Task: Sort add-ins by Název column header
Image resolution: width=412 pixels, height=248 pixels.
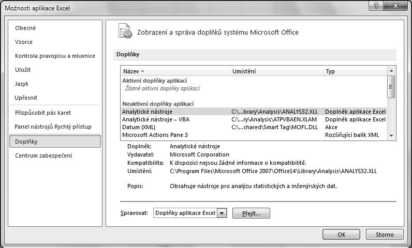Action: tap(175, 71)
